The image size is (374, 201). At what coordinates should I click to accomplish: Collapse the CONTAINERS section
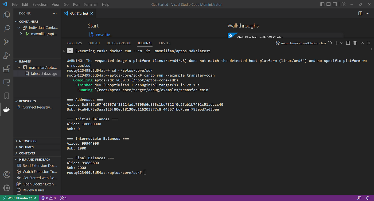(37, 22)
